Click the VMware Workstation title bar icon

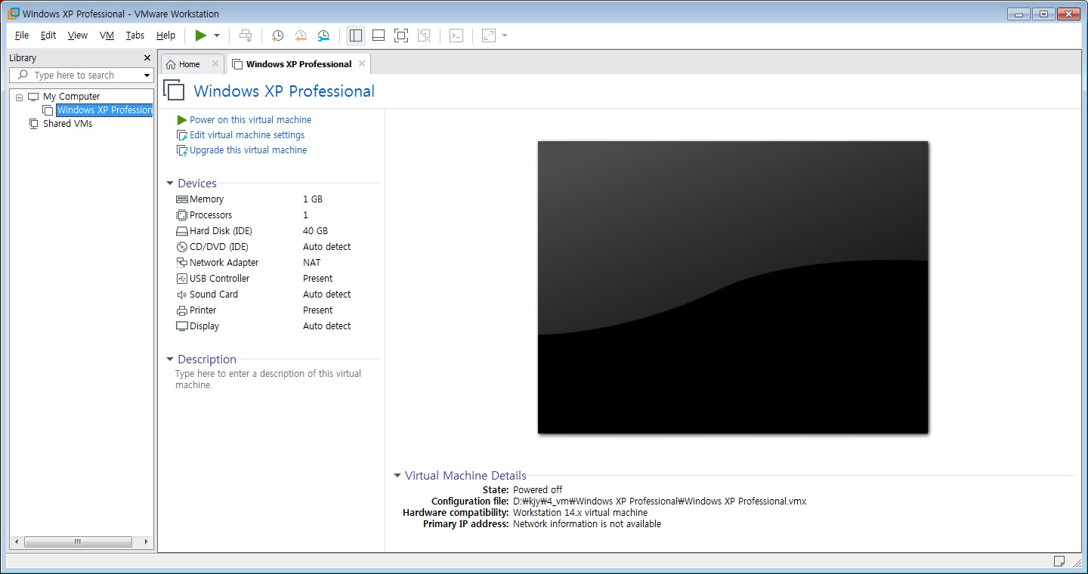click(x=14, y=14)
